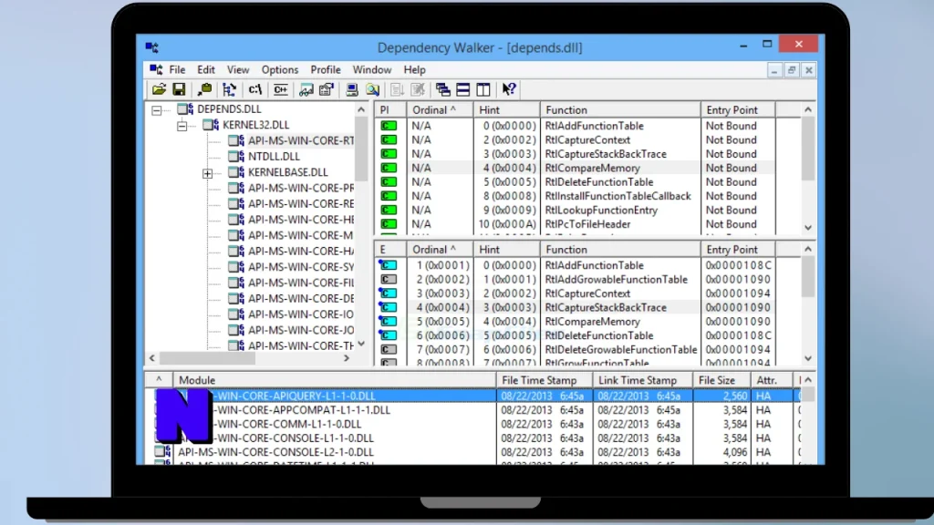Click the module tree scroll-down arrow
The image size is (934, 525).
click(x=361, y=345)
